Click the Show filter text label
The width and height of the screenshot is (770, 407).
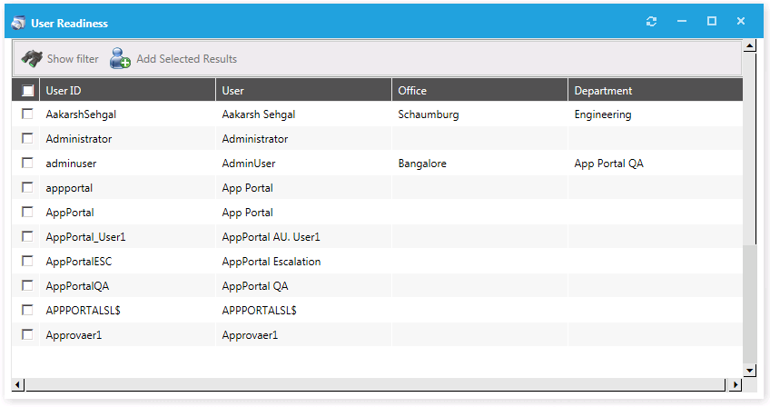73,59
